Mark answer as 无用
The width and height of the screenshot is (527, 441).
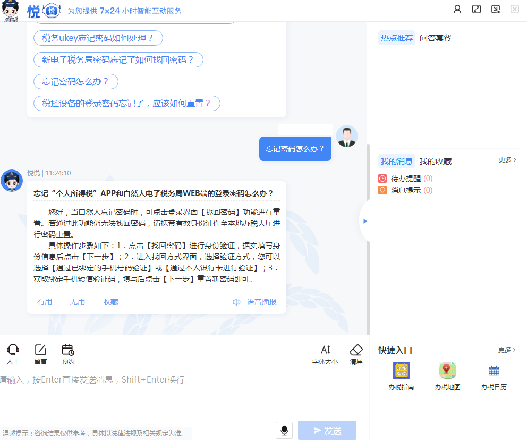click(78, 302)
